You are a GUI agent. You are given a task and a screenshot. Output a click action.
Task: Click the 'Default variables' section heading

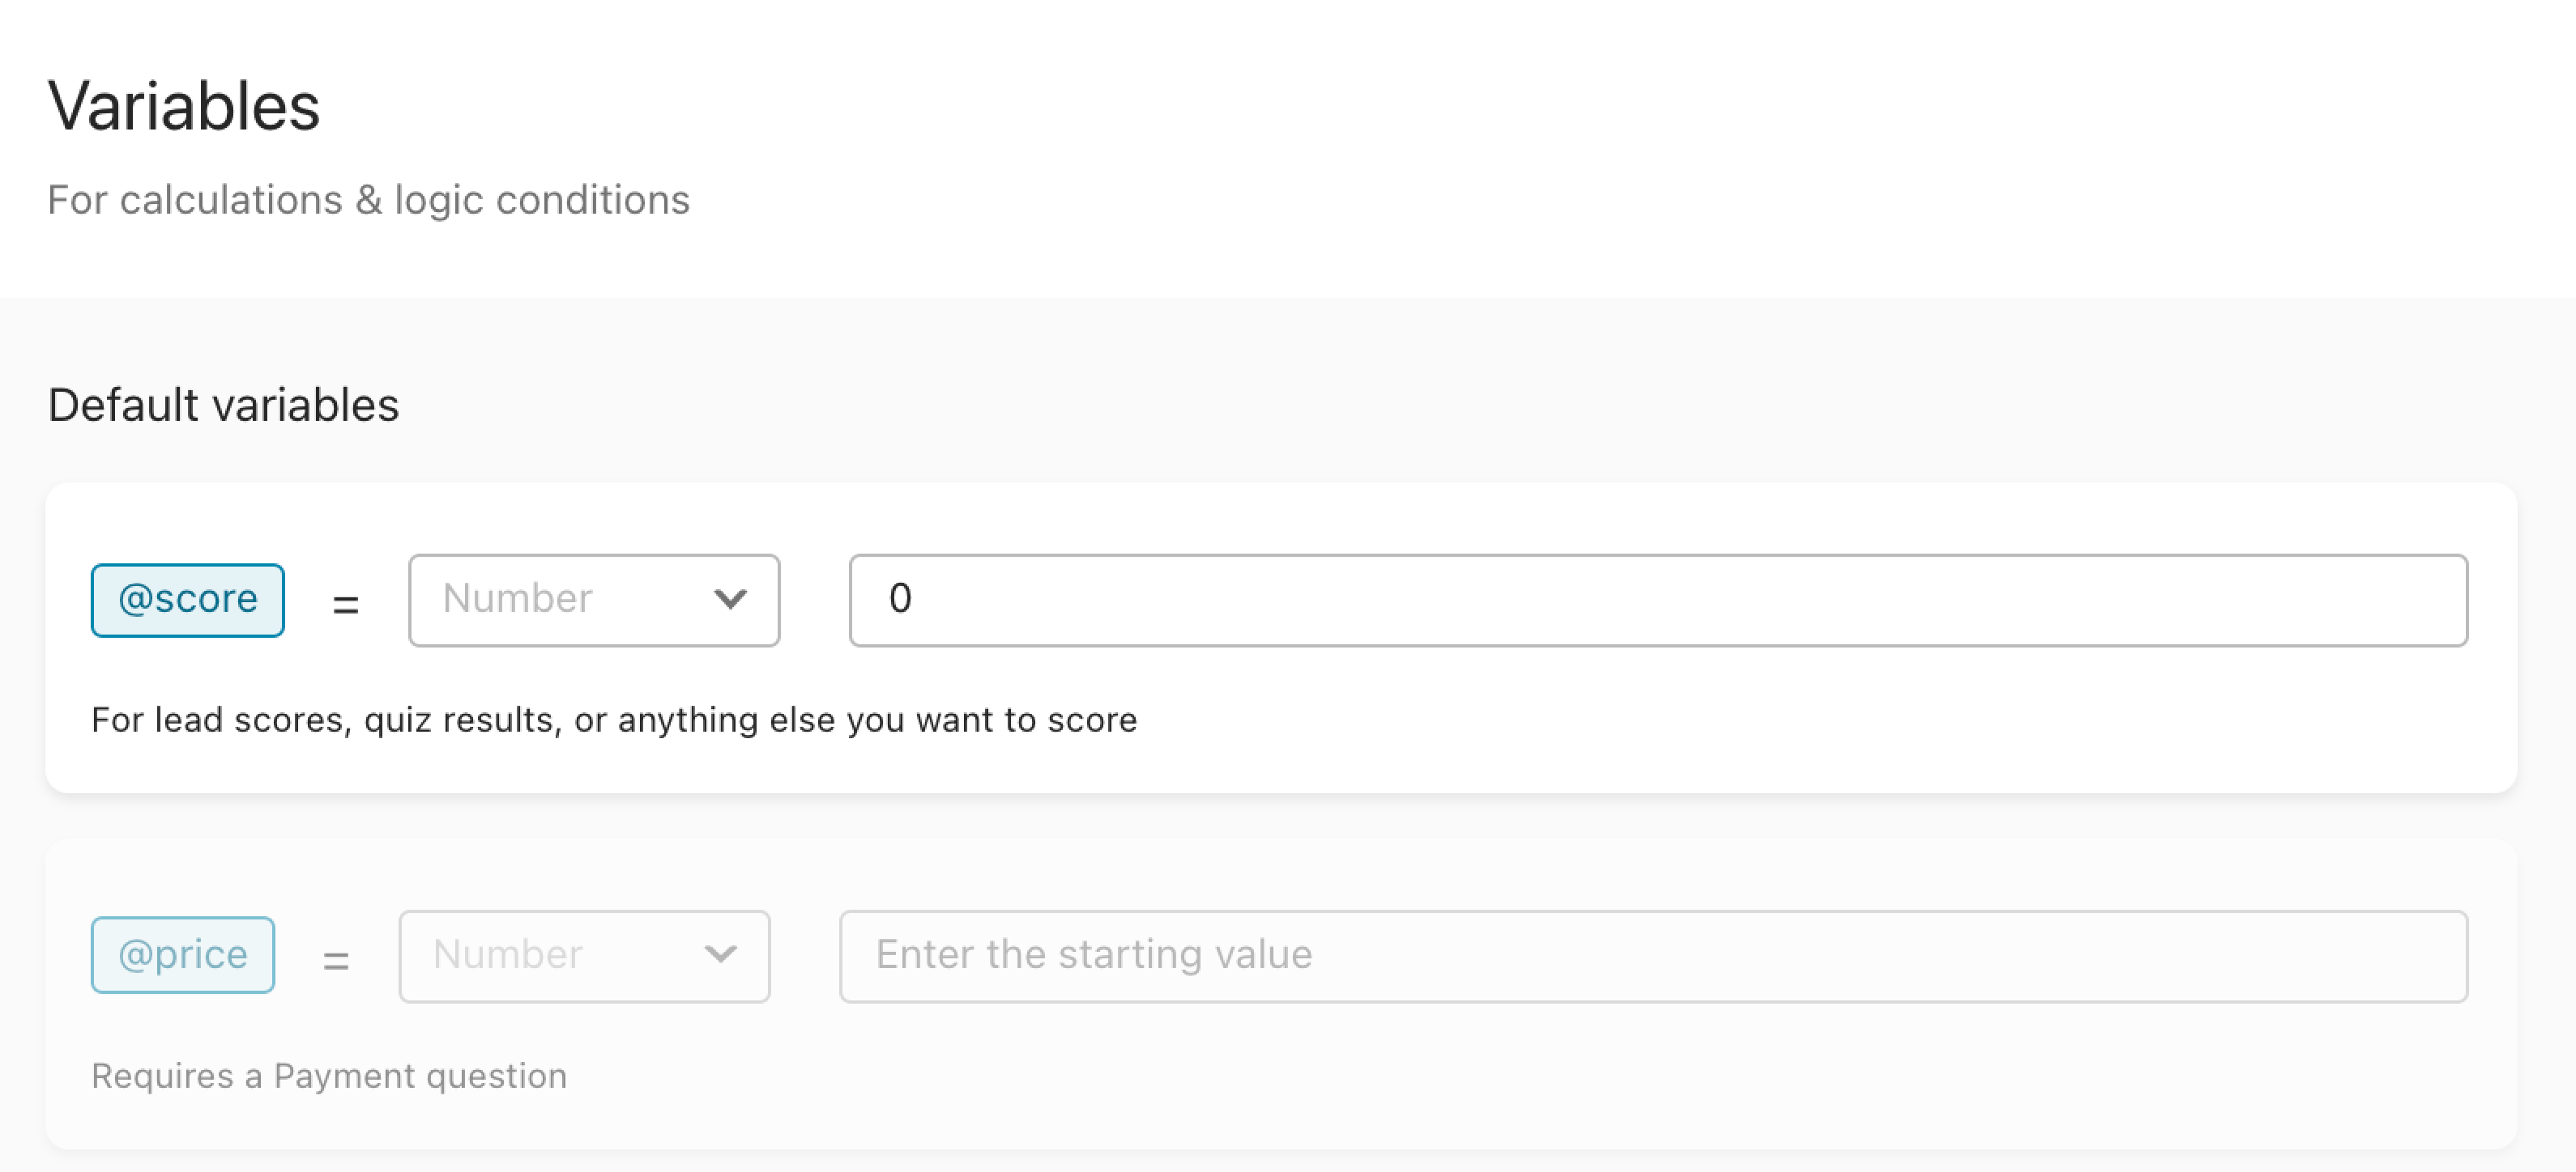click(224, 405)
